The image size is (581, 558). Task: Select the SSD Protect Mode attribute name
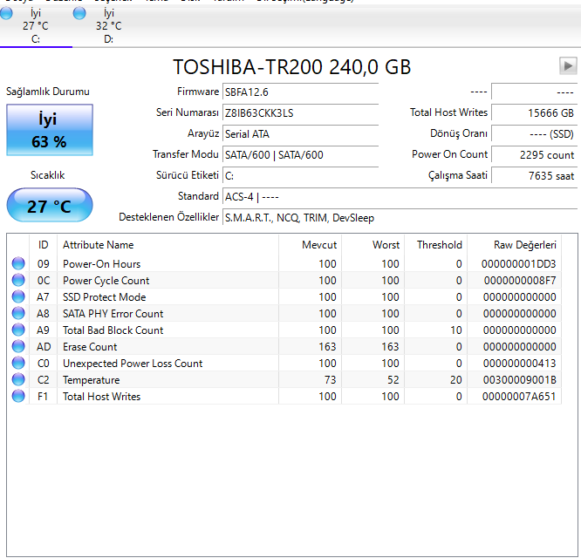(104, 297)
